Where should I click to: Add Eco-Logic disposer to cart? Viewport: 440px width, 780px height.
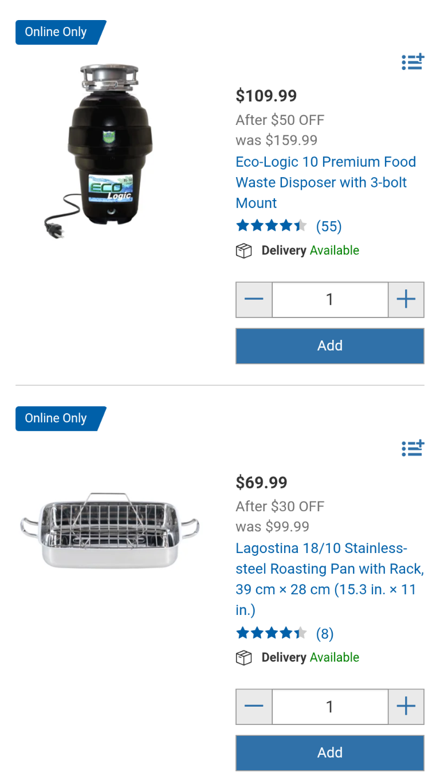[330, 346]
